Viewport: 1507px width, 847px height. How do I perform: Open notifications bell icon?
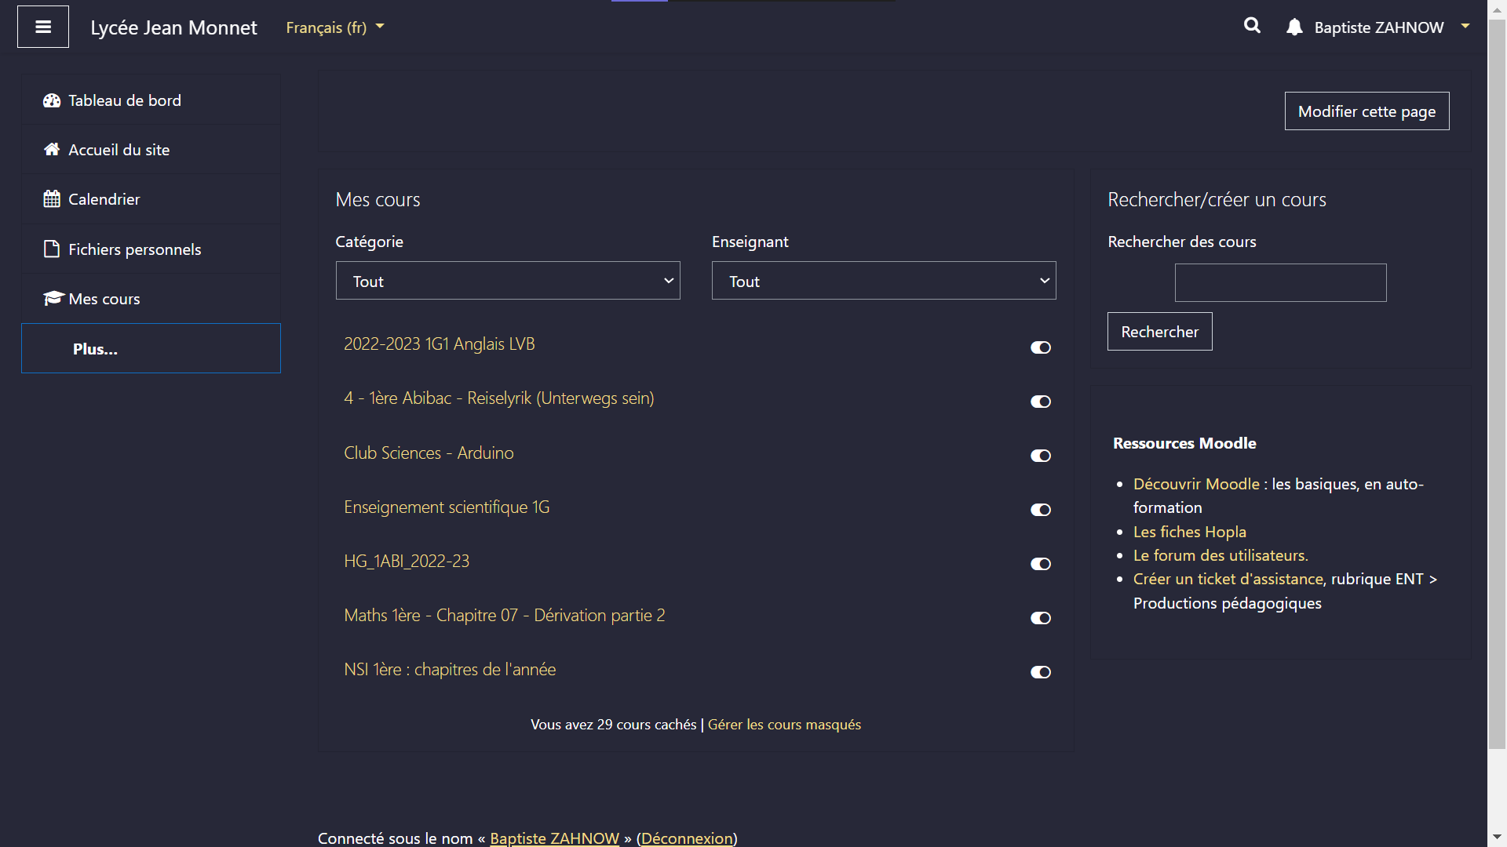pos(1294,27)
